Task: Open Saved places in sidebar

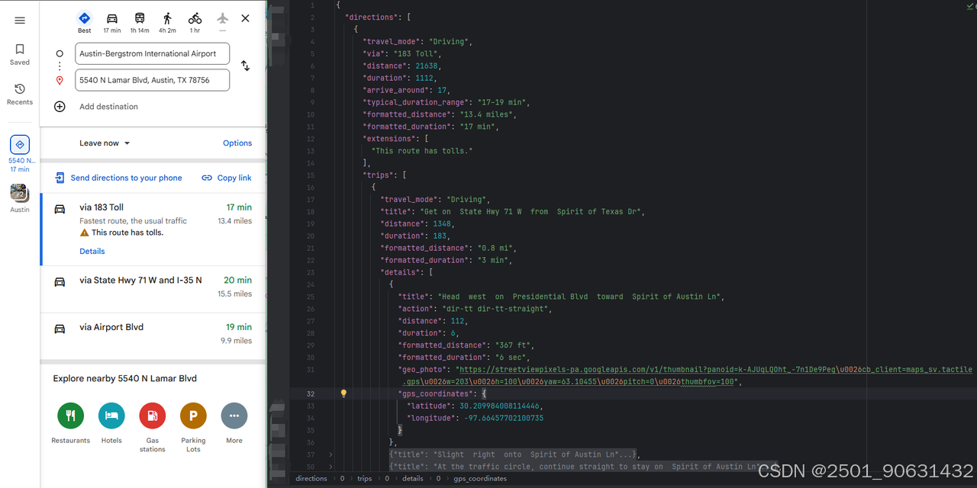Action: (20, 54)
